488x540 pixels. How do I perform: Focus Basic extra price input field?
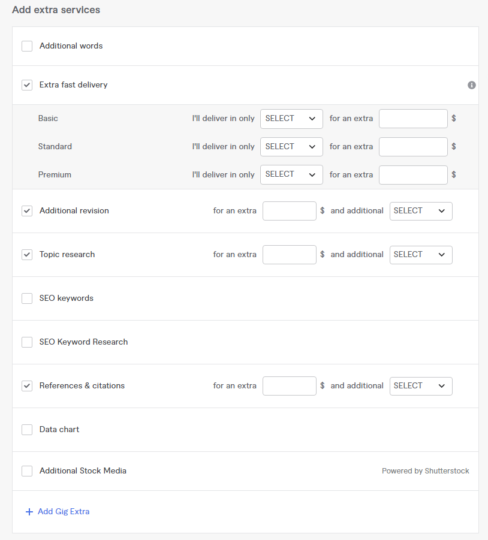coord(413,119)
